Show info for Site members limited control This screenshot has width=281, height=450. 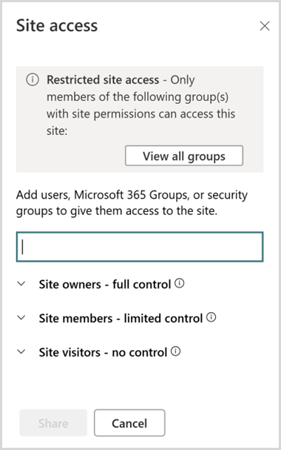tap(211, 317)
